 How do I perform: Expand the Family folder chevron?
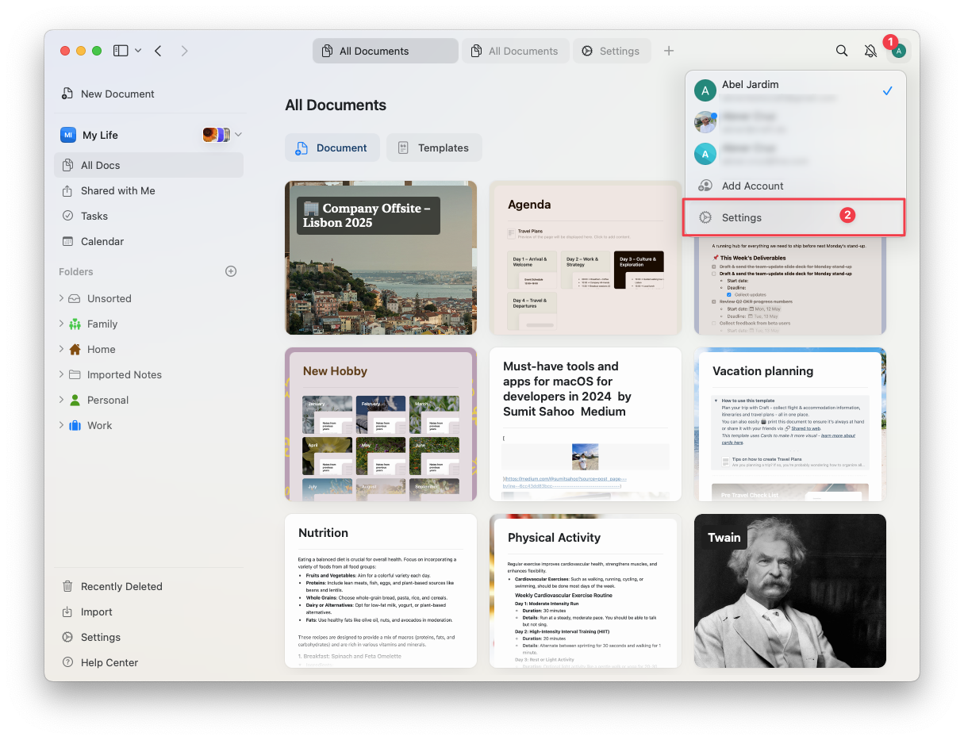(x=61, y=324)
